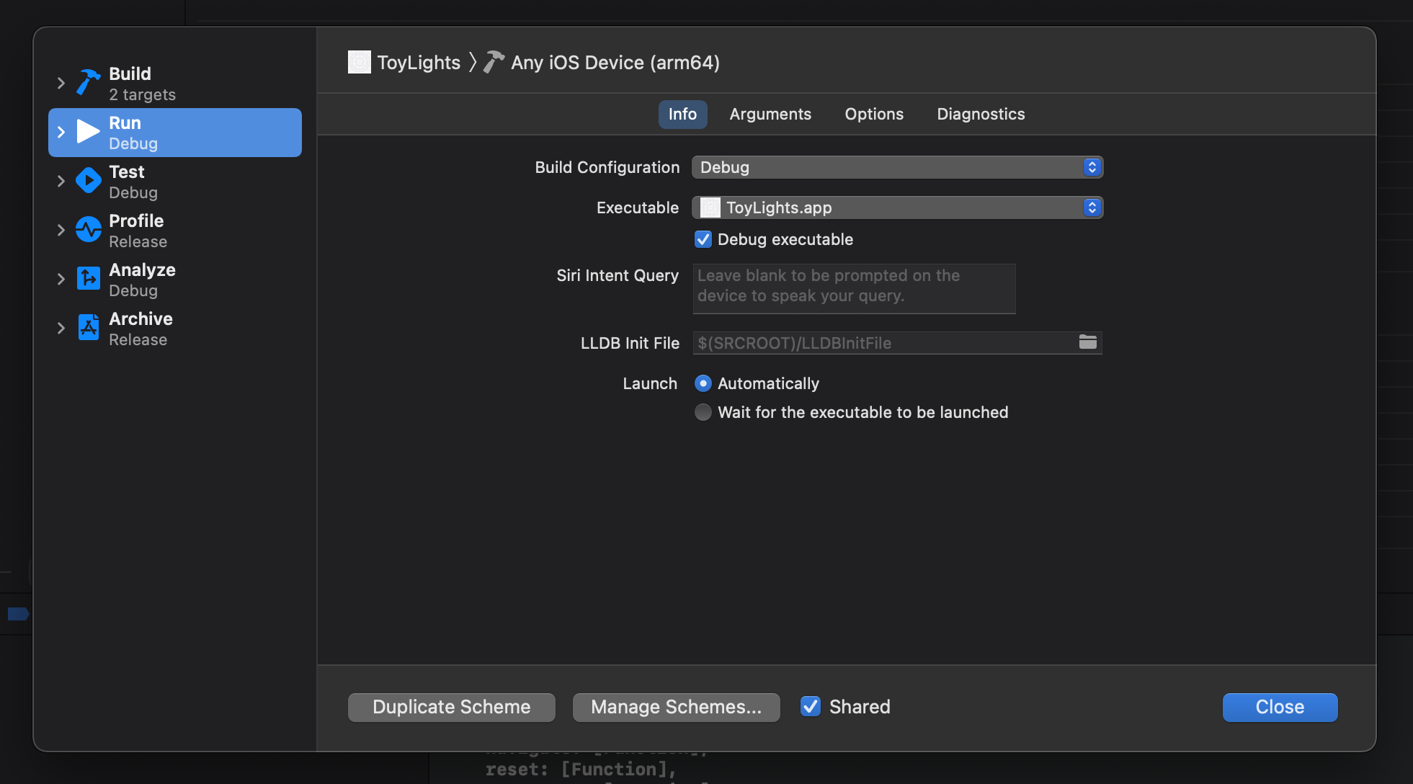The image size is (1413, 784).
Task: Click the Profile waveform icon
Action: pos(88,230)
